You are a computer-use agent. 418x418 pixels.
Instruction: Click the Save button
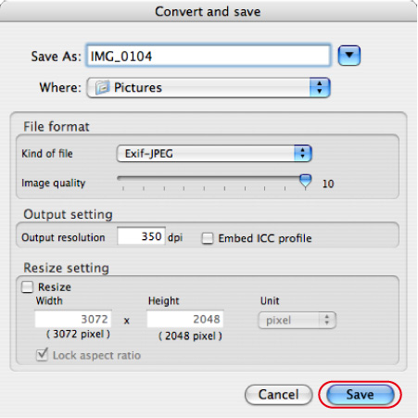pos(361,395)
